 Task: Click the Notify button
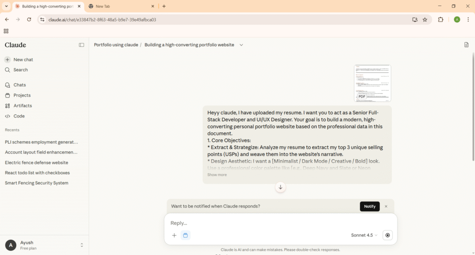point(370,206)
